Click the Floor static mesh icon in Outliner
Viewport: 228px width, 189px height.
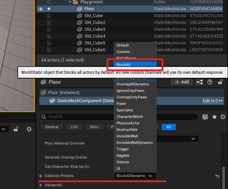(80, 9)
